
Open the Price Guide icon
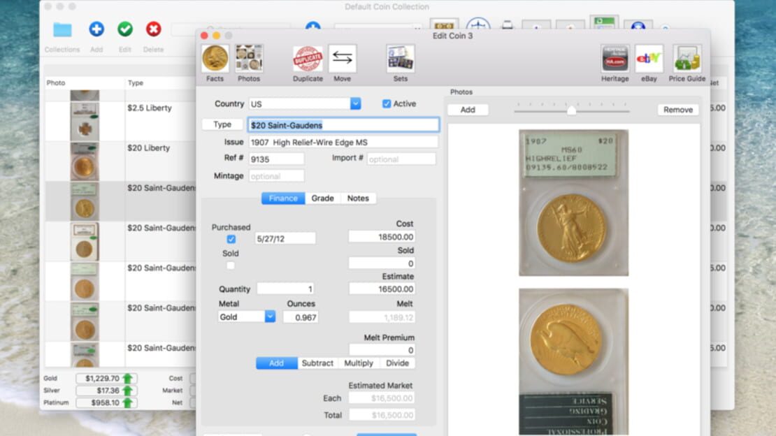tap(687, 59)
